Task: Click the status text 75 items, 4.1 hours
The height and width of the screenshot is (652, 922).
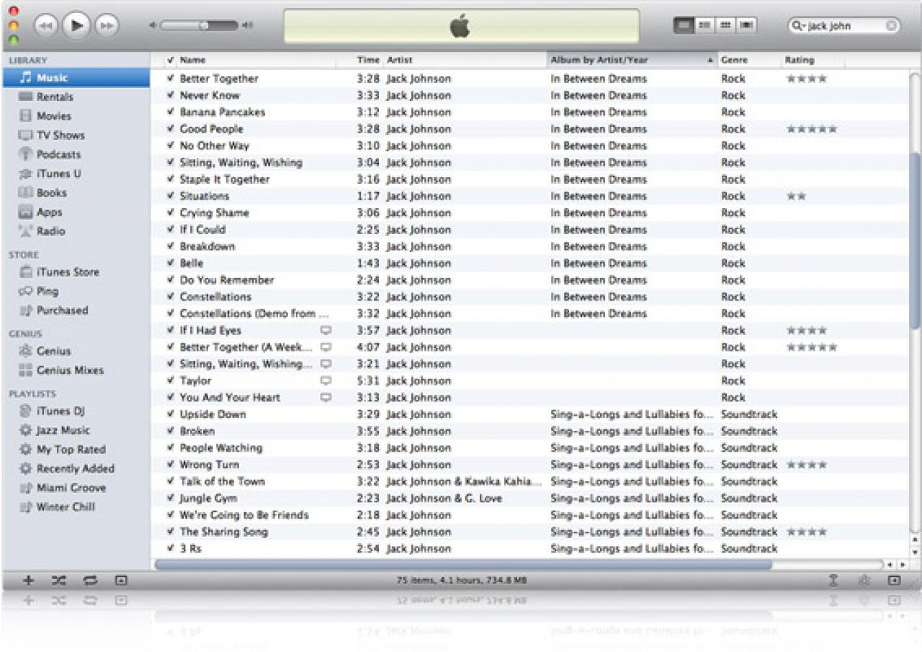Action: point(462,580)
